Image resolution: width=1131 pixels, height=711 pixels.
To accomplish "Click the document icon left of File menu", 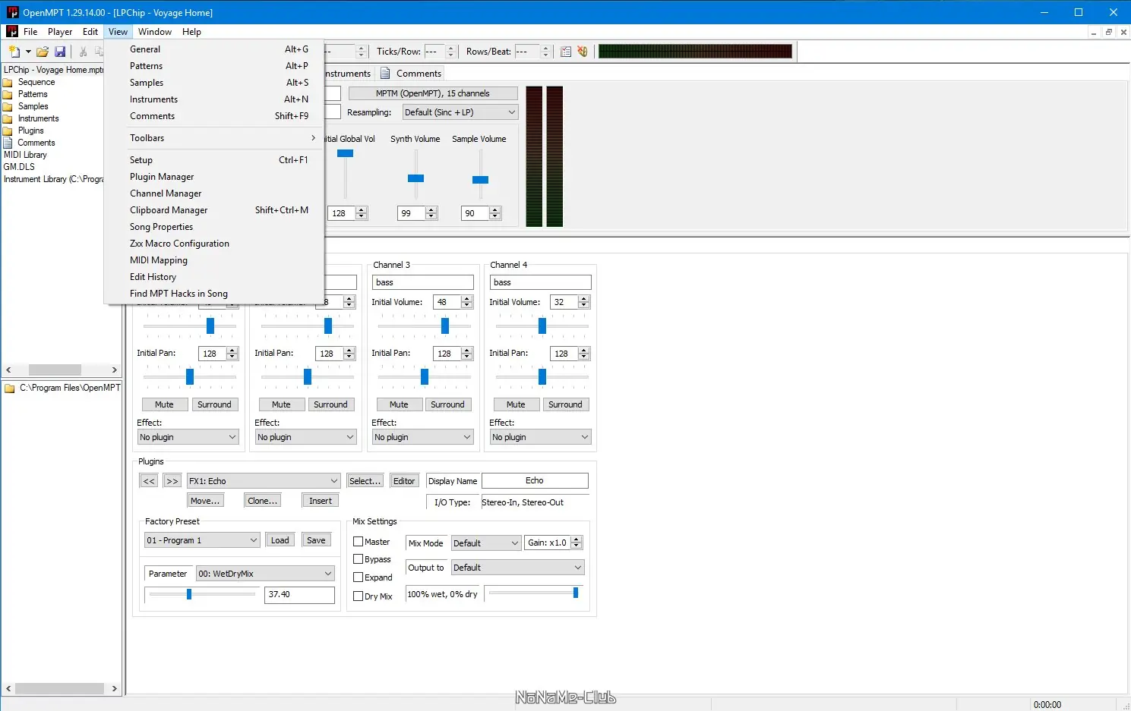I will 11,32.
